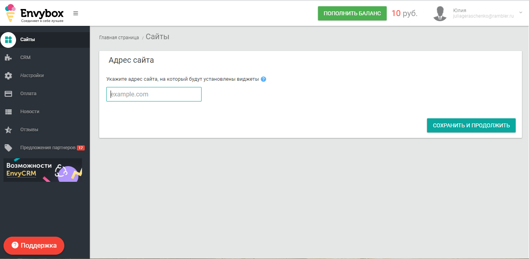
Task: Click the Сайты breadcrumb title
Action: pyautogui.click(x=158, y=37)
